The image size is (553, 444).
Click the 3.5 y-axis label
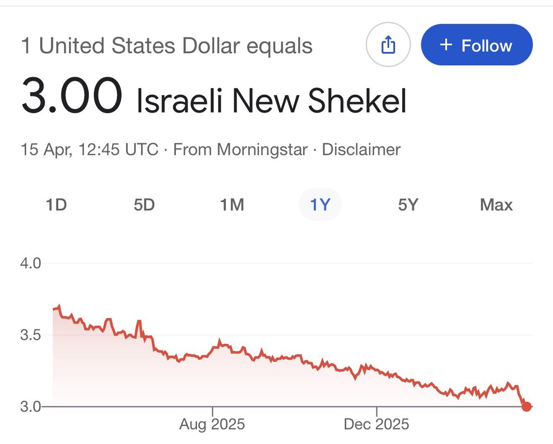point(31,335)
